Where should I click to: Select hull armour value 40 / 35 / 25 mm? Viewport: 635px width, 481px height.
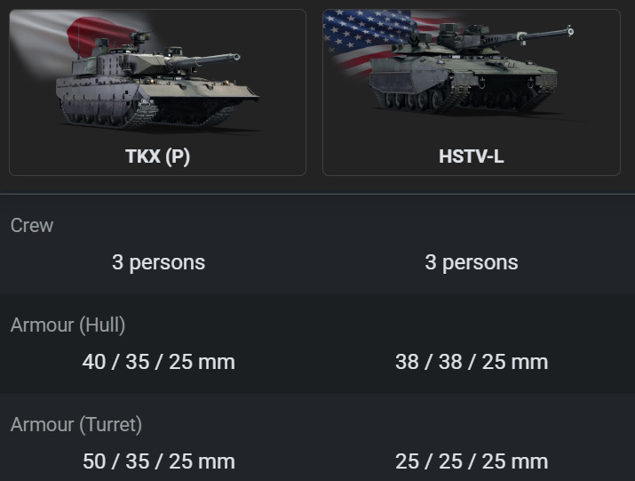click(158, 362)
